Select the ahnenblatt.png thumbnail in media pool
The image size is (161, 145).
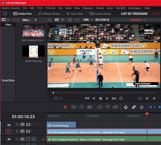click(x=34, y=52)
